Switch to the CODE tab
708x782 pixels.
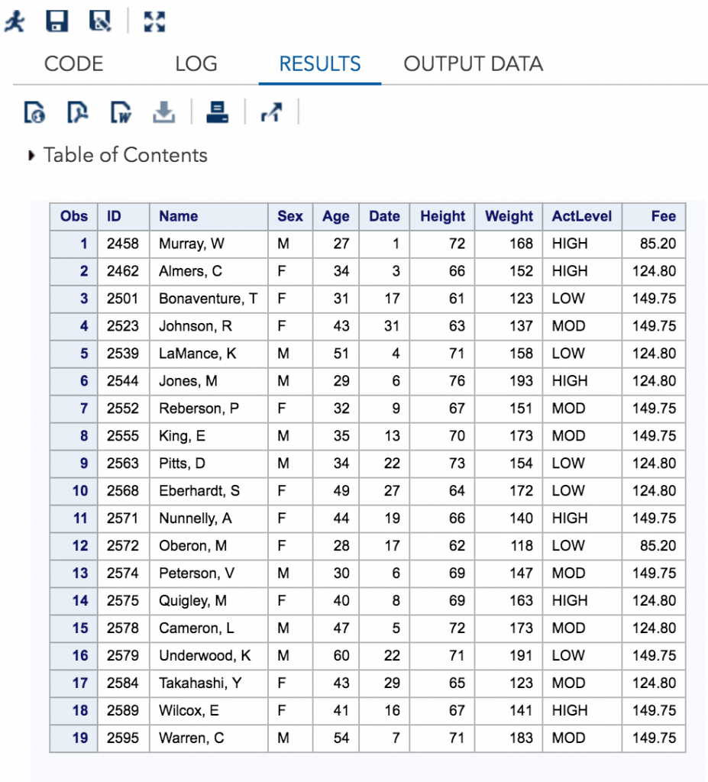click(x=73, y=64)
